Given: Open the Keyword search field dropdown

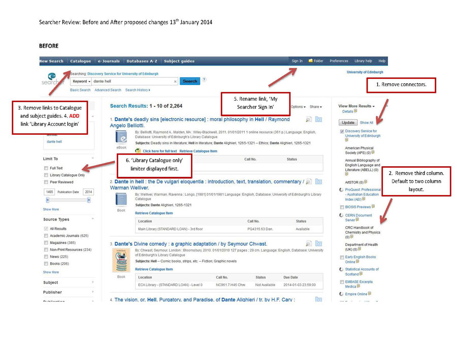Looking at the screenshot, I should tap(81, 81).
